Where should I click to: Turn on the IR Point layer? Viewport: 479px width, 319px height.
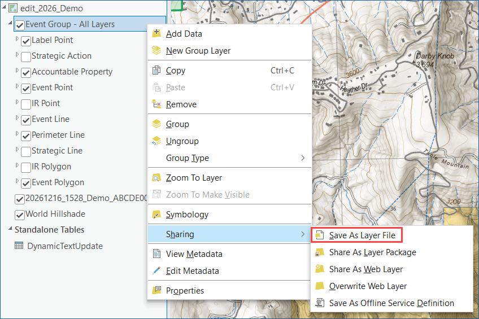26,104
